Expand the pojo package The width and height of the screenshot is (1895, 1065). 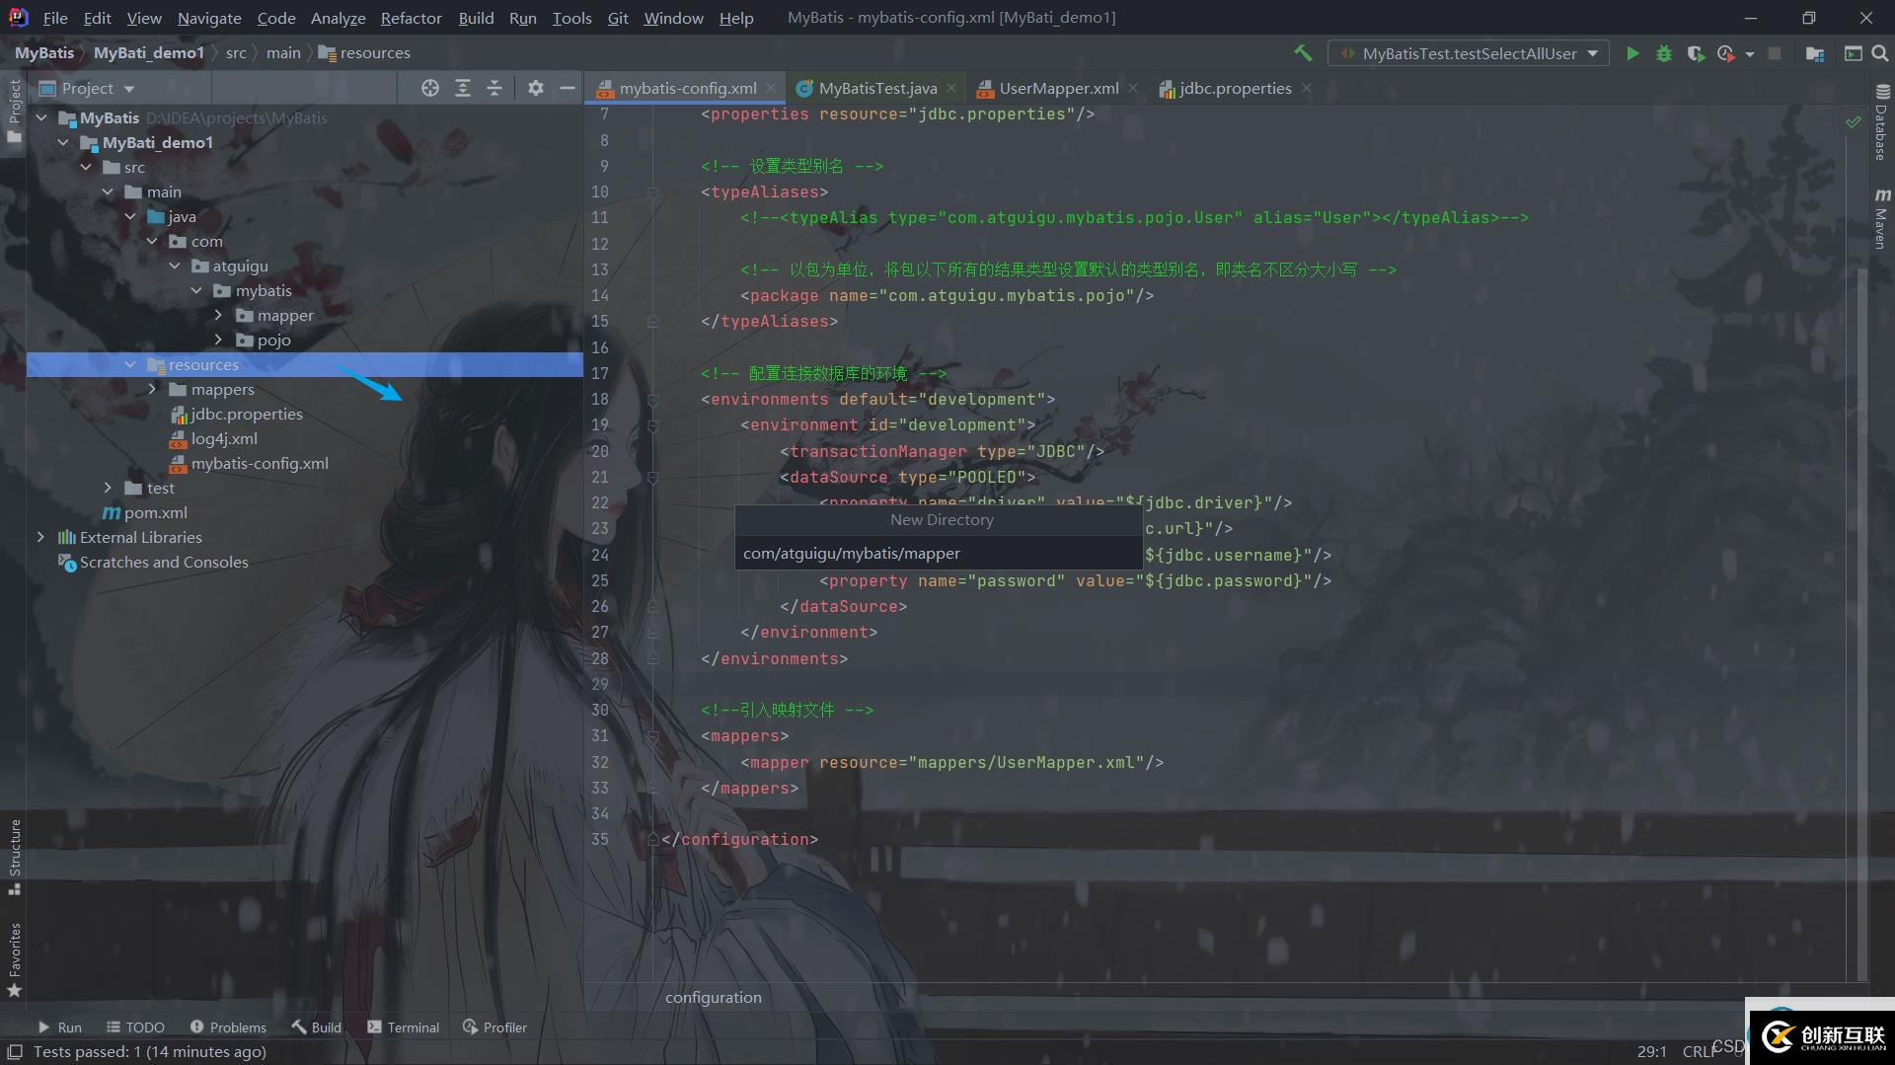click(x=218, y=340)
